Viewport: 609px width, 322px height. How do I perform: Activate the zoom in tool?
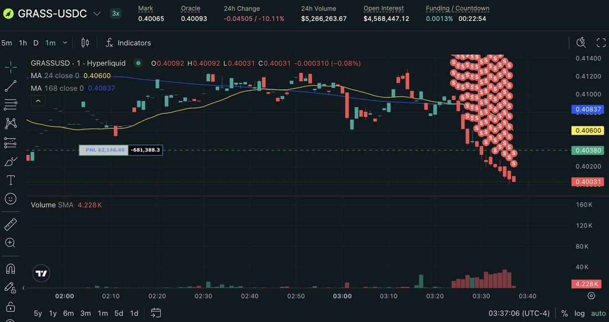[11, 243]
